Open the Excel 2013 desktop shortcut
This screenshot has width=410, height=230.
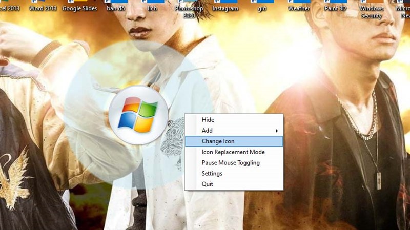tap(10, 6)
